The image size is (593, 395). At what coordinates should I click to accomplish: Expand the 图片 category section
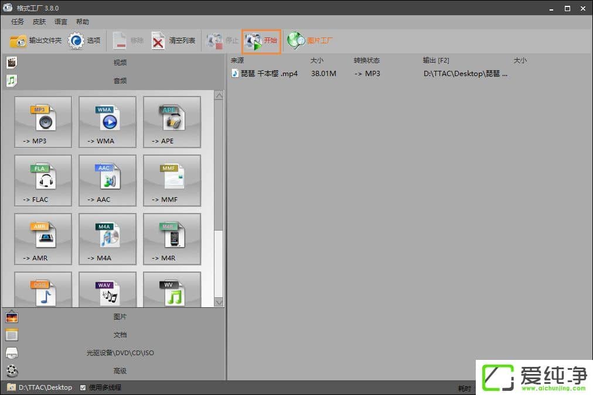pos(120,317)
